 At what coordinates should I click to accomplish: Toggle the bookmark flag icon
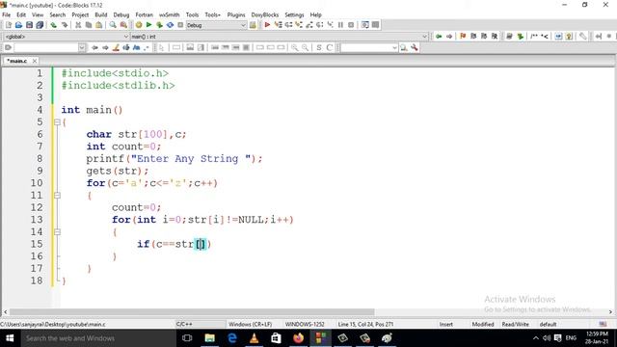[463, 37]
